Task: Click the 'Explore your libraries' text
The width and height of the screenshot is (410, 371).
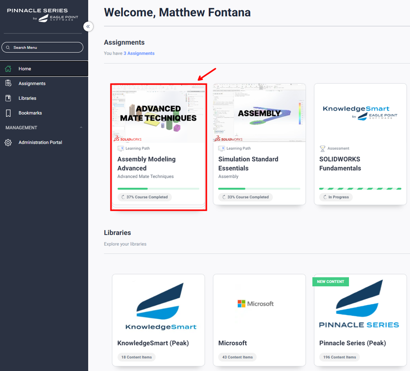Action: click(x=125, y=244)
